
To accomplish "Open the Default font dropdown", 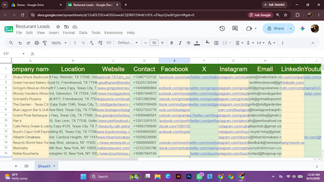I will point(128,43).
